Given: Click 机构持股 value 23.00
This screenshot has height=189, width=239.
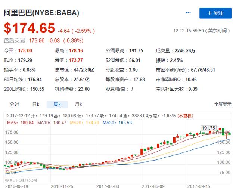Looking at the screenshot, I should (x=84, y=89).
